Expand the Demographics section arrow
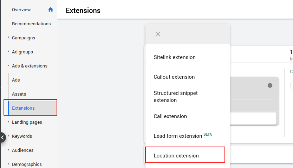Image resolution: width=293 pixels, height=168 pixels. click(8, 164)
